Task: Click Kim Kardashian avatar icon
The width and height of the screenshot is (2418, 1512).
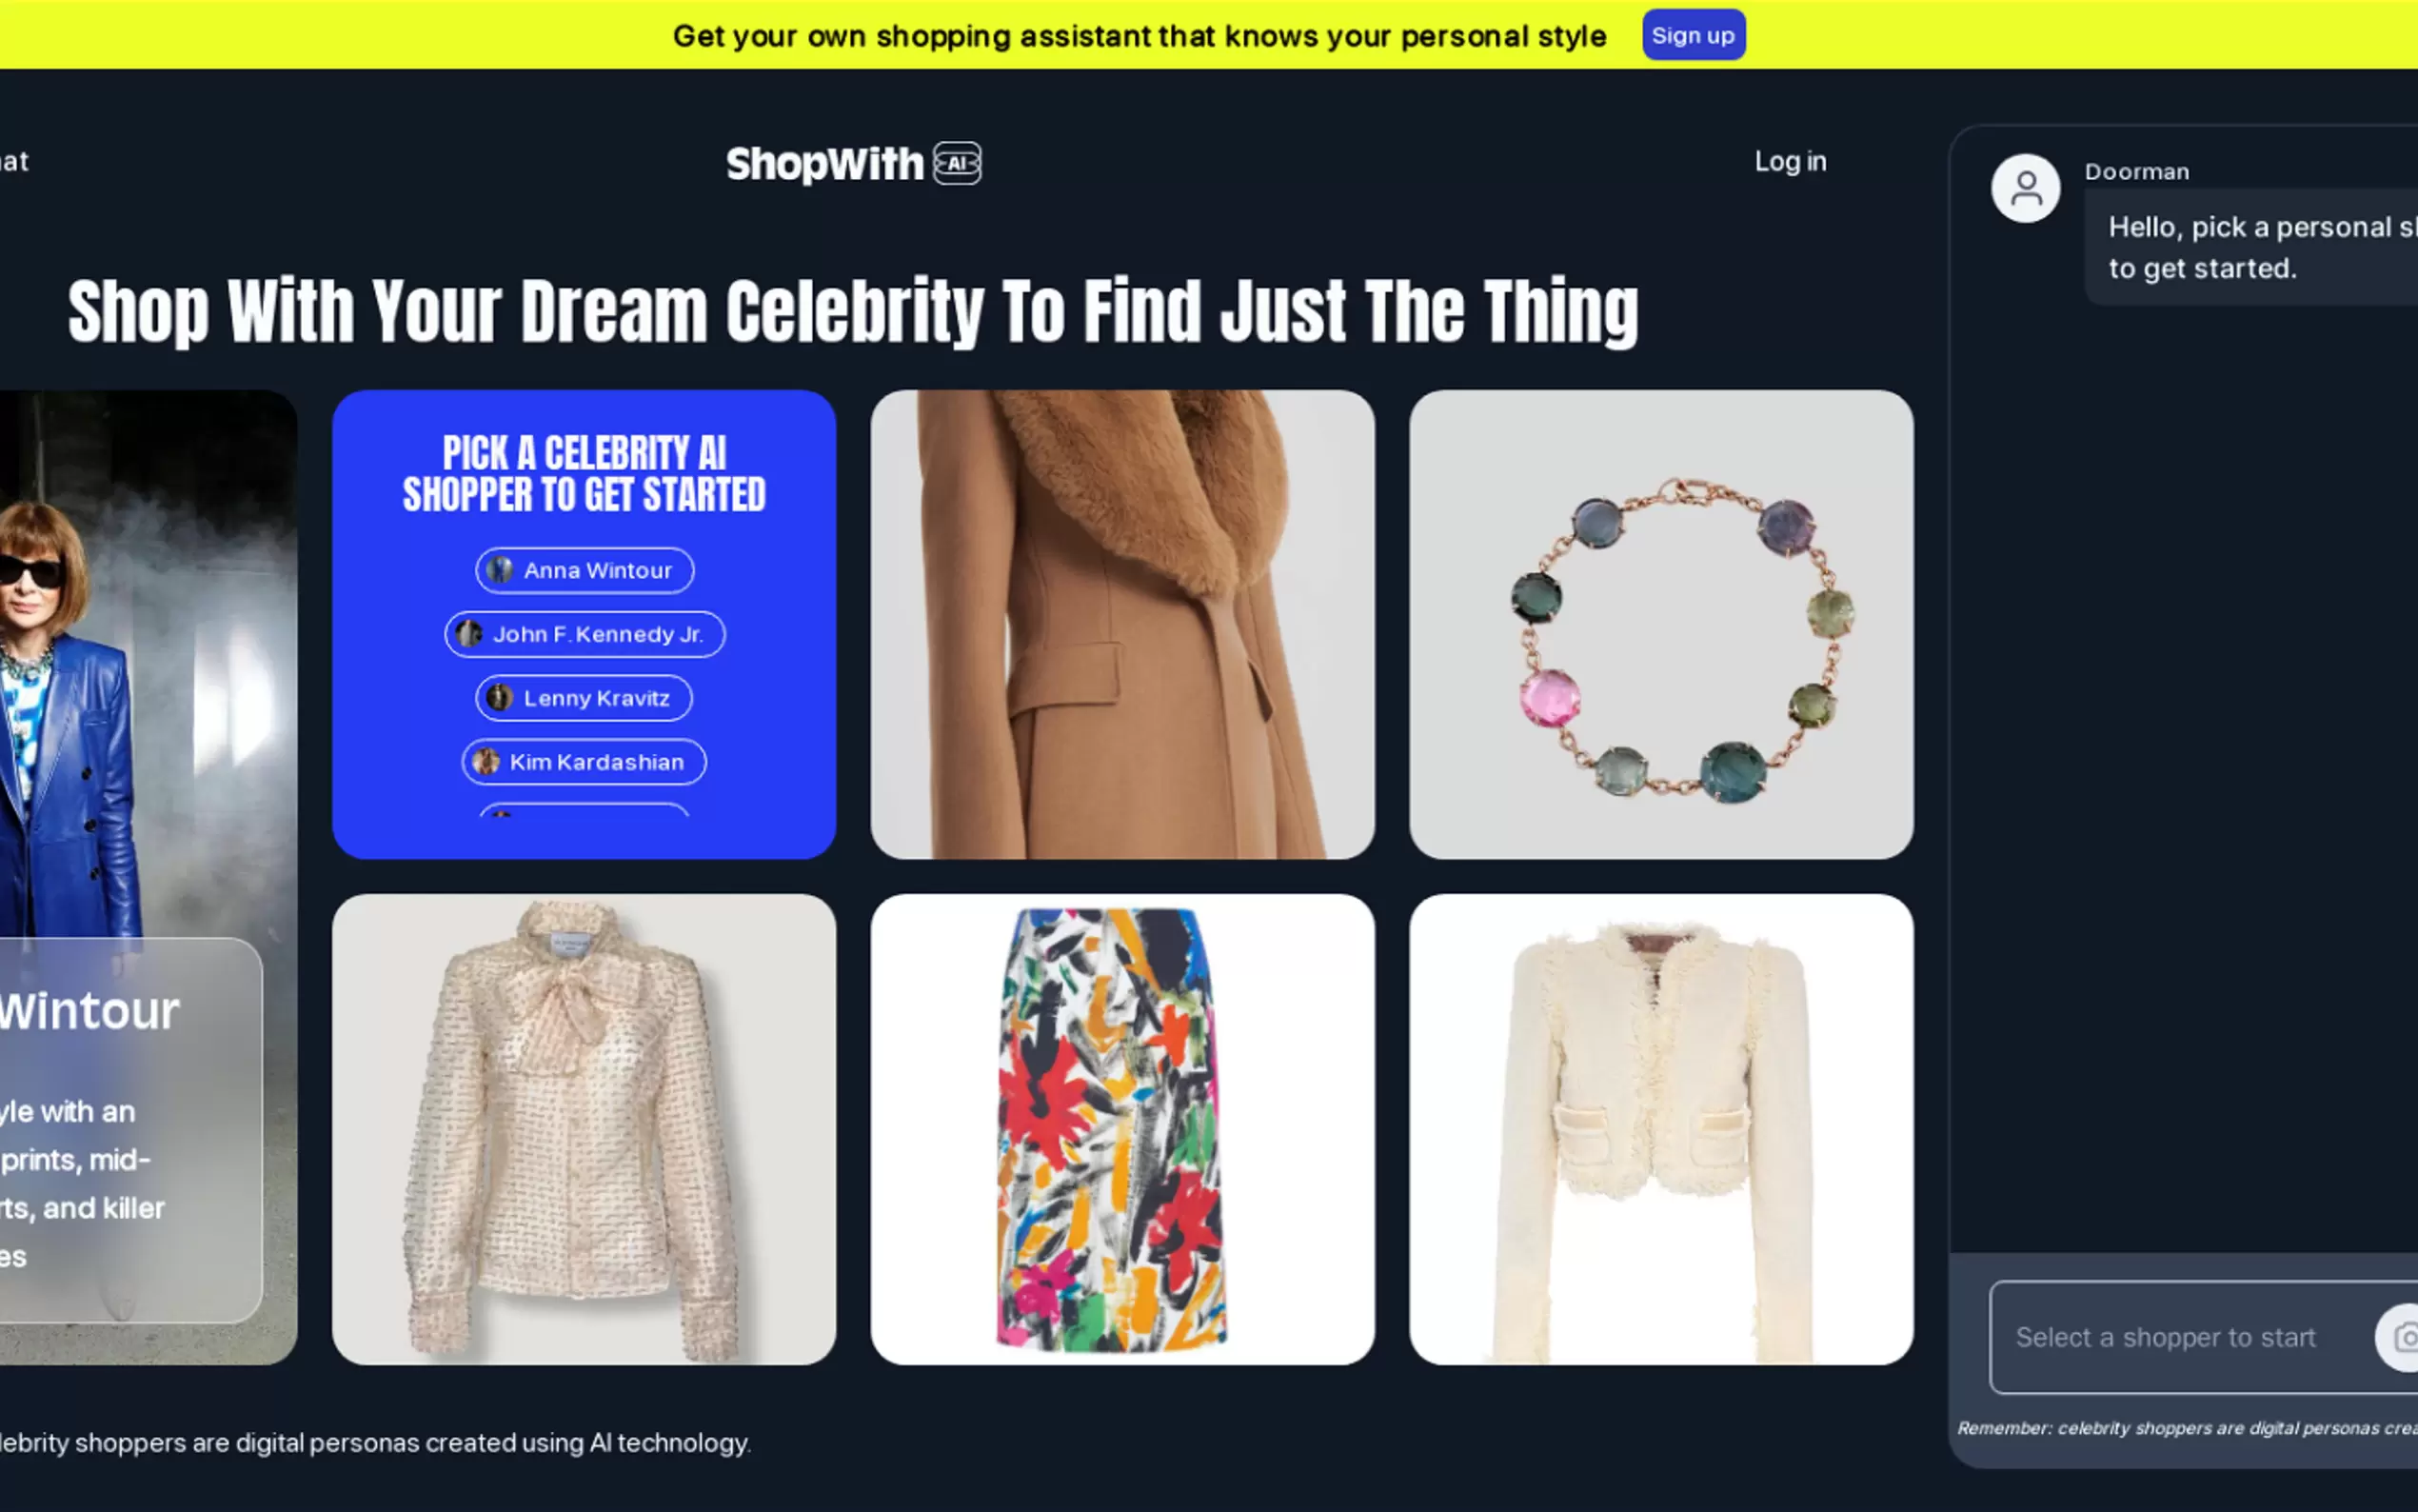Action: point(486,762)
